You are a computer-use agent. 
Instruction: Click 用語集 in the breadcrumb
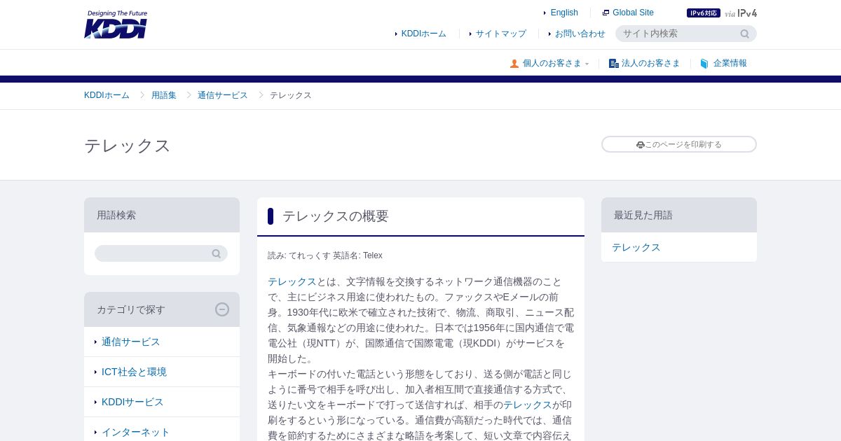point(164,95)
